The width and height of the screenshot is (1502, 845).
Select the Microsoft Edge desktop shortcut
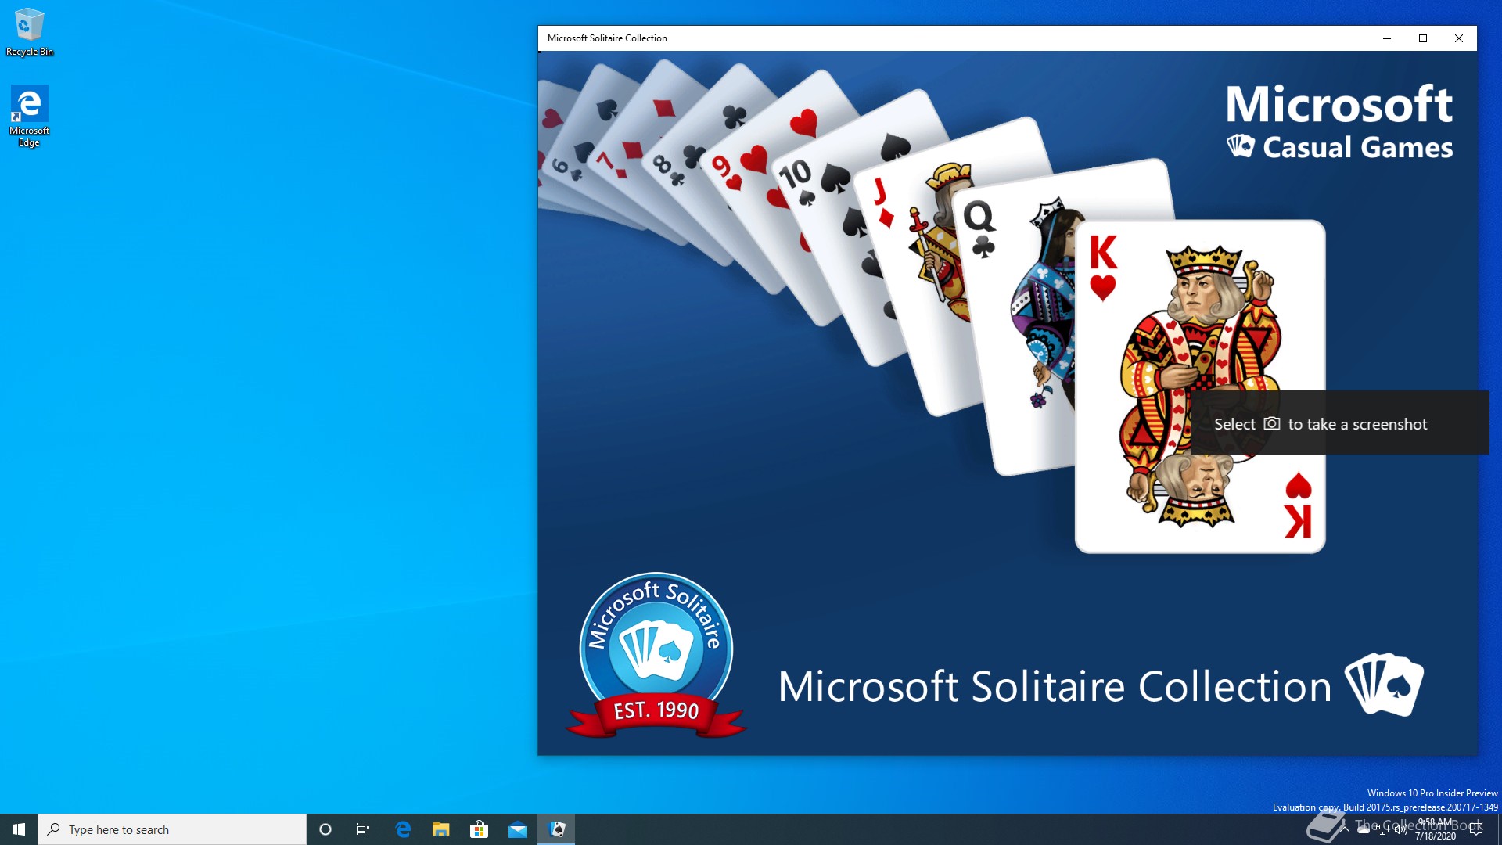coord(29,116)
